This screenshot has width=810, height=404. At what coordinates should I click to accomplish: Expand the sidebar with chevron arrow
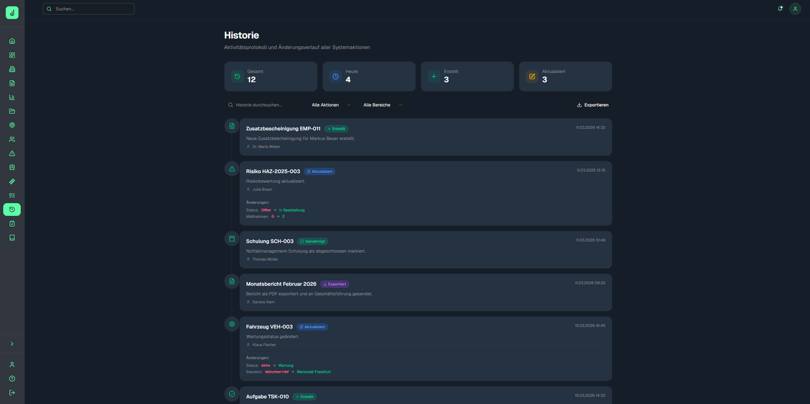click(12, 344)
